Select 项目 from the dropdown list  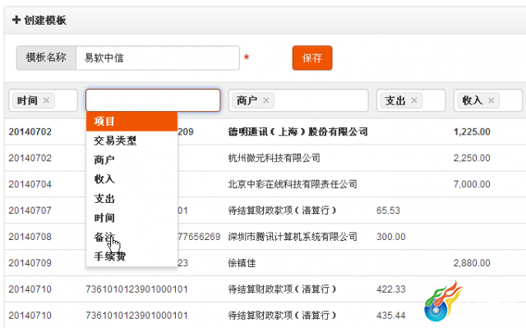pyautogui.click(x=131, y=121)
